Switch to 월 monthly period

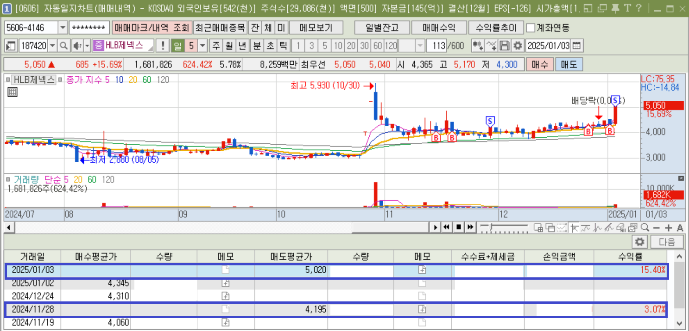click(x=229, y=46)
